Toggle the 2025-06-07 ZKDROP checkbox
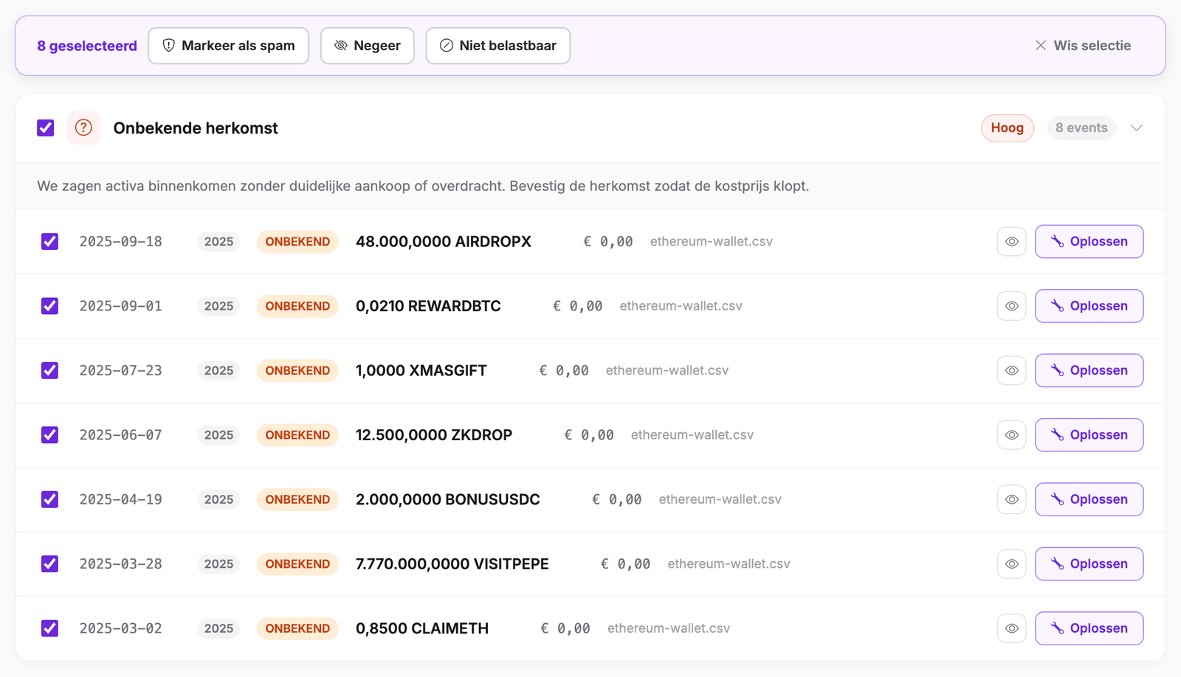 (x=49, y=435)
